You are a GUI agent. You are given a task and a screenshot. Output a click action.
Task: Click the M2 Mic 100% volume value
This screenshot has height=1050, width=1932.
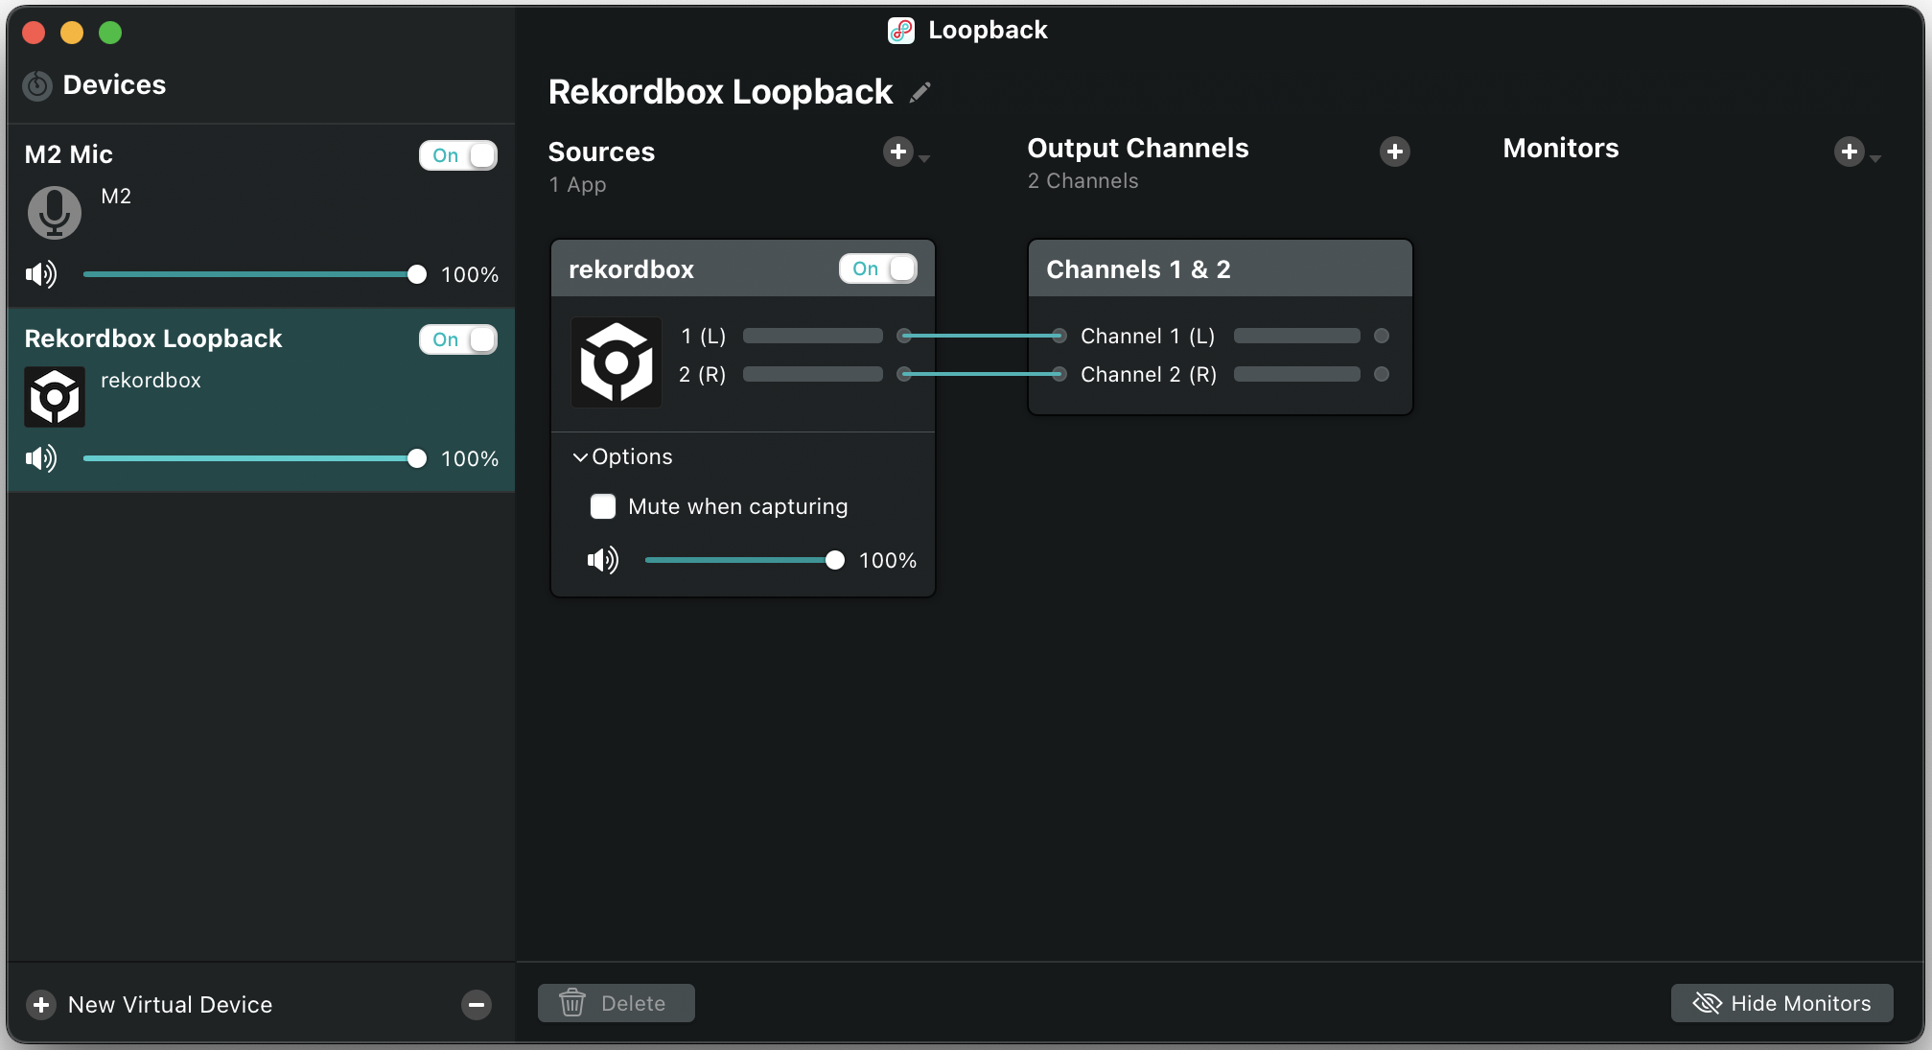pyautogui.click(x=470, y=275)
